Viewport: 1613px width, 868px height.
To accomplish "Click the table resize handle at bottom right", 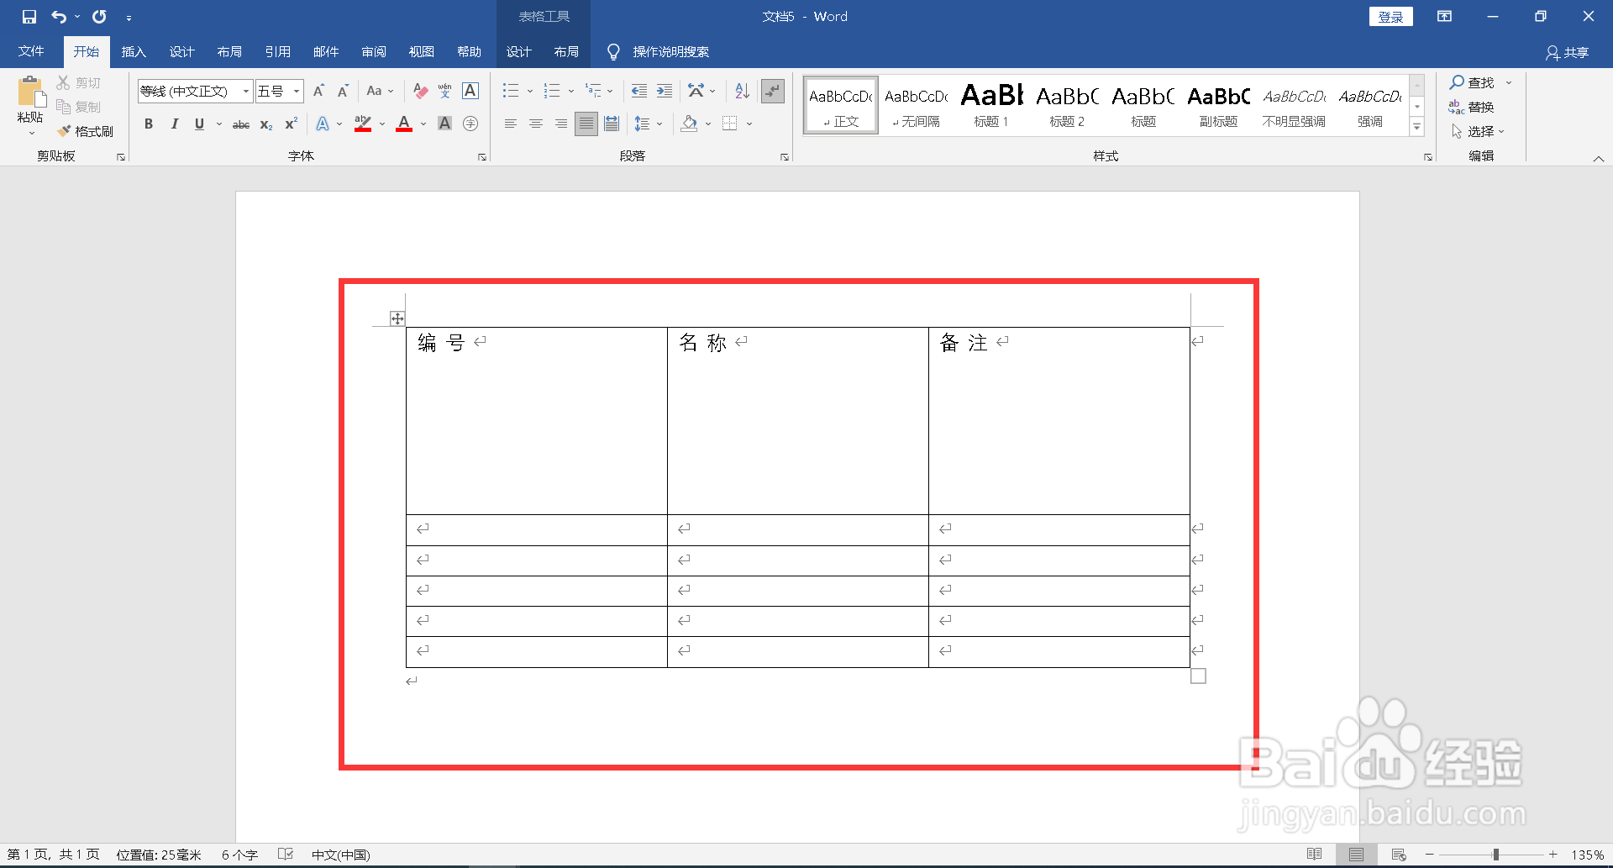I will tap(1198, 676).
